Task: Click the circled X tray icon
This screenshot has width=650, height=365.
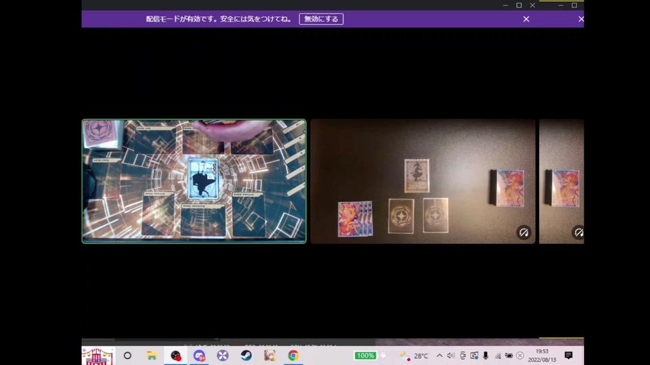Action: [520, 356]
